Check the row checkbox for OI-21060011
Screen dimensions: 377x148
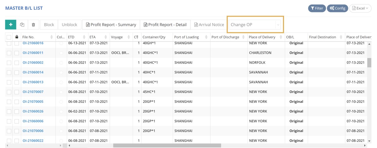9,53
